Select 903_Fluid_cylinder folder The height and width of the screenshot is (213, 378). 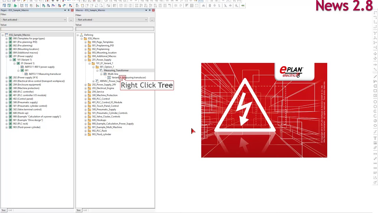[102, 134]
